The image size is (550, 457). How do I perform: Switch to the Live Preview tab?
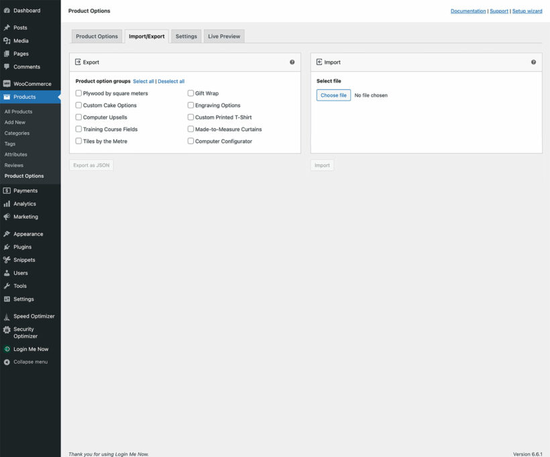223,36
